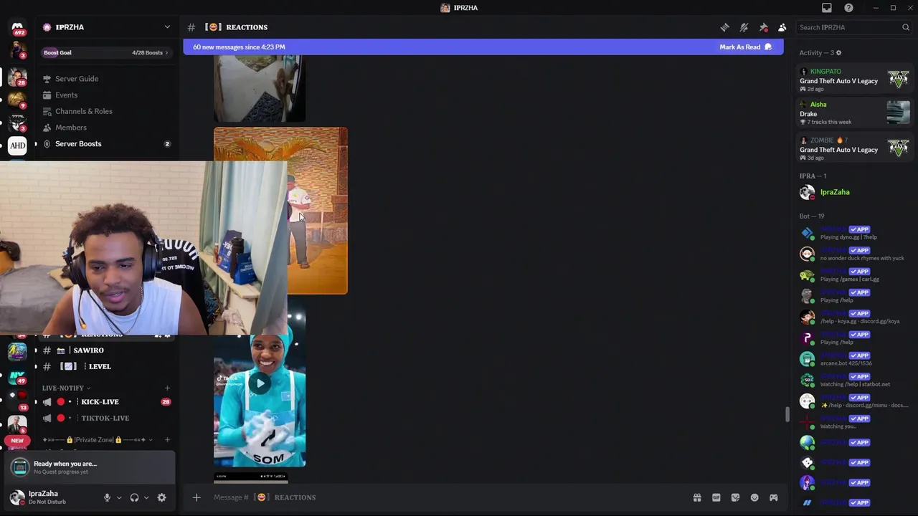The width and height of the screenshot is (918, 516).
Task: Select the KICK-LIVE channel
Action: pos(105,402)
